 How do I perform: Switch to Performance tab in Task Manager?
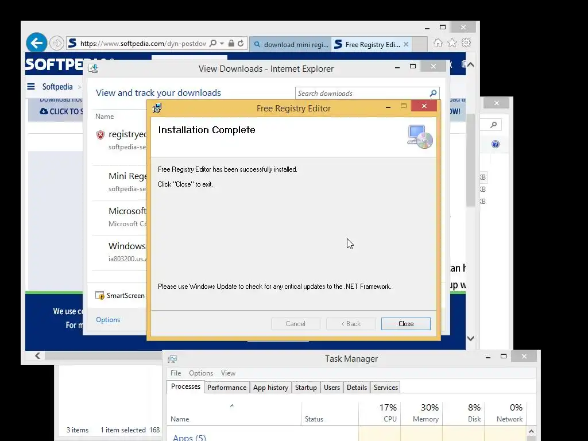point(227,388)
